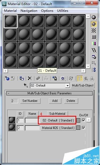Screen dimensions: 100x165
Task: Click sample slots horizontal scrollbar right arrow
Action: click(x=83, y=71)
